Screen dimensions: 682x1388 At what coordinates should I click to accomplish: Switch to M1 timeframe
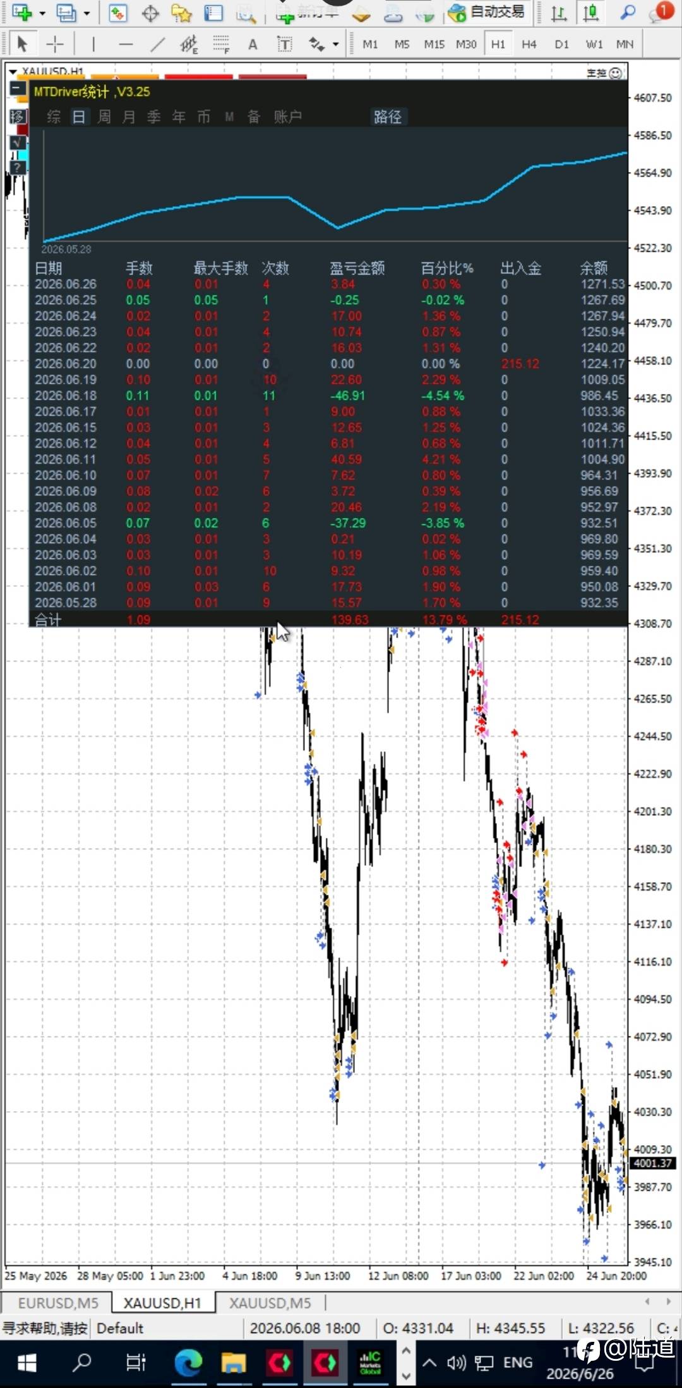click(x=370, y=44)
